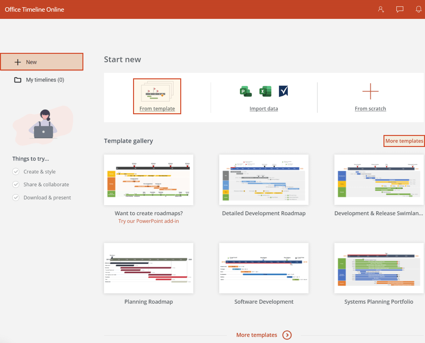Click the More templates button
Viewport: 425px width, 343px height.
click(404, 141)
